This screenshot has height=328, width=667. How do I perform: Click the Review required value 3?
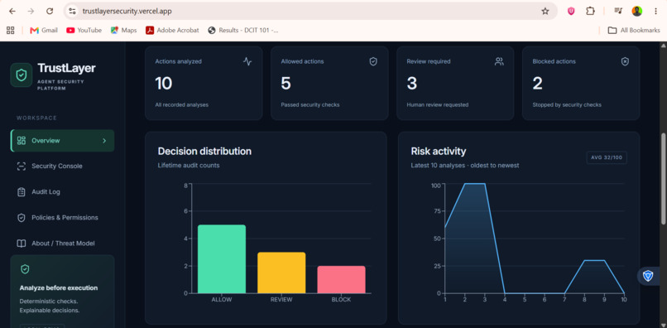click(412, 84)
